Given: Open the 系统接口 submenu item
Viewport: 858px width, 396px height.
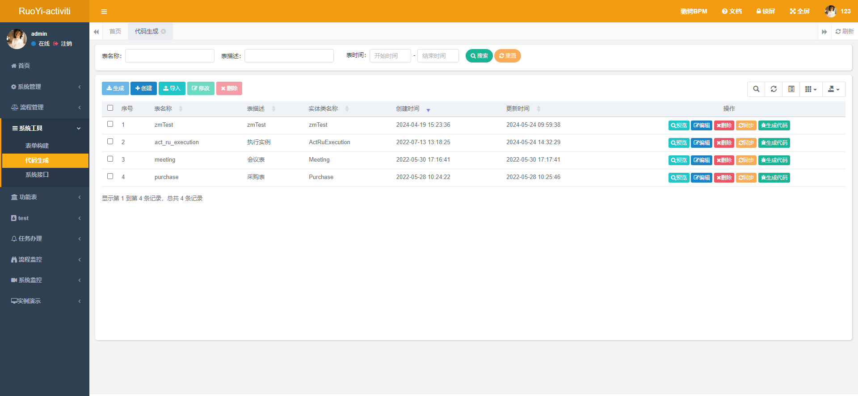Looking at the screenshot, I should click(45, 175).
